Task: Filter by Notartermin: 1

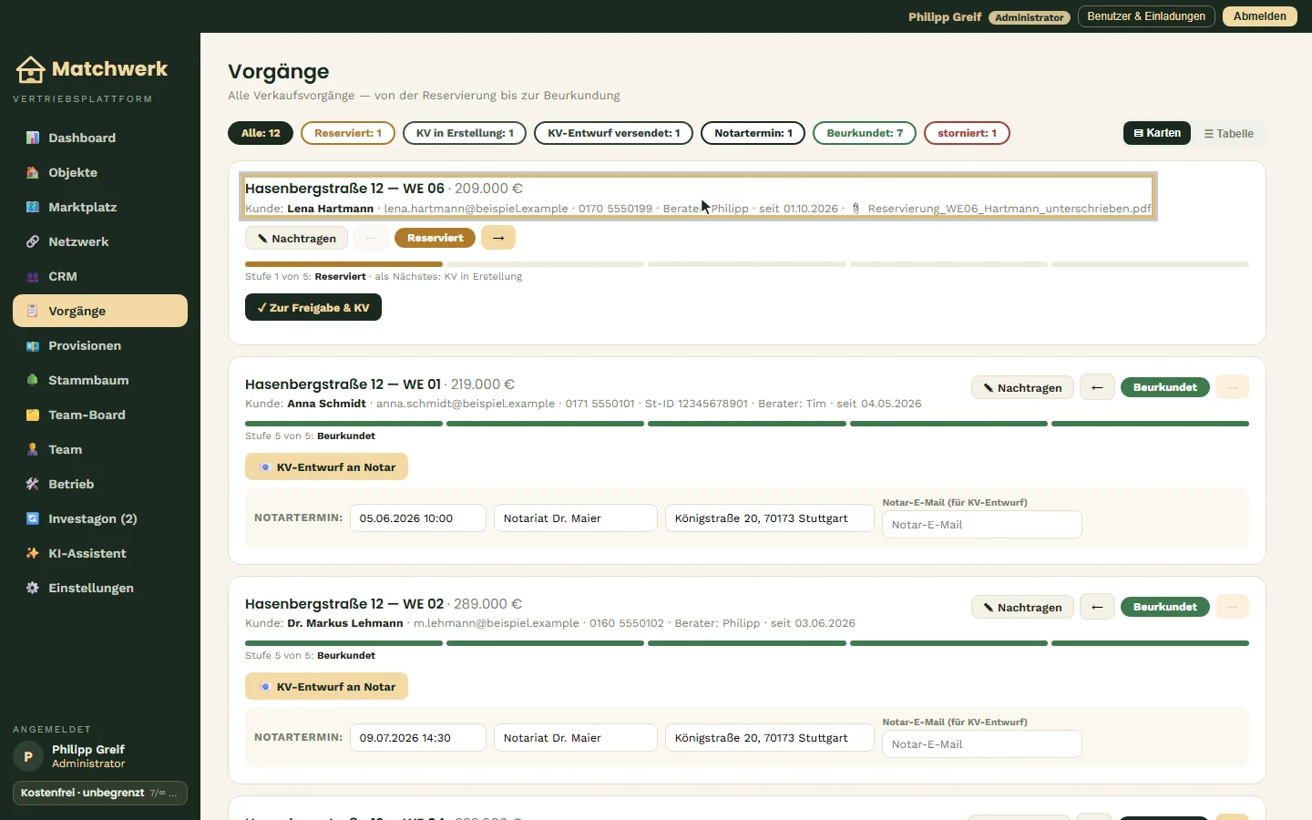Action: coord(753,133)
